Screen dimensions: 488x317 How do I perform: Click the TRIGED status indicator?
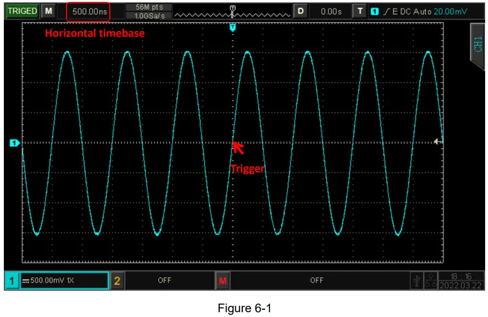(22, 10)
